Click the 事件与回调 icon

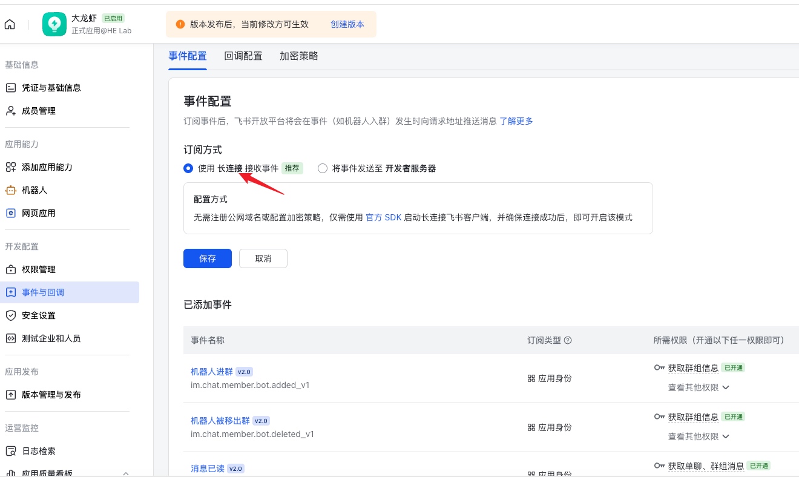click(x=10, y=292)
